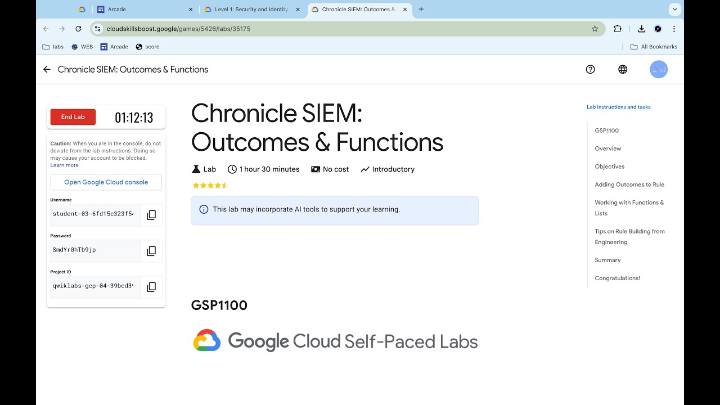This screenshot has height=405, width=720.
Task: View site information icon in address bar
Action: (97, 29)
